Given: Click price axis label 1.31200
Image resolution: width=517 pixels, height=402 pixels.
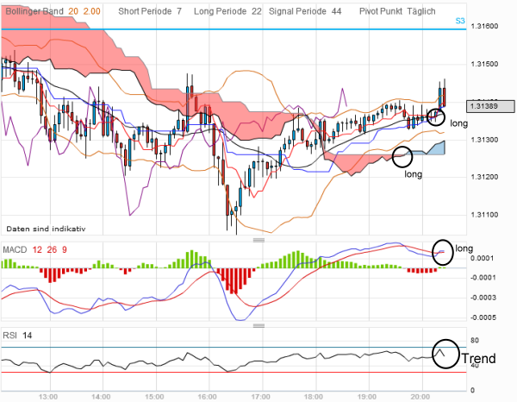Looking at the screenshot, I should 484,177.
